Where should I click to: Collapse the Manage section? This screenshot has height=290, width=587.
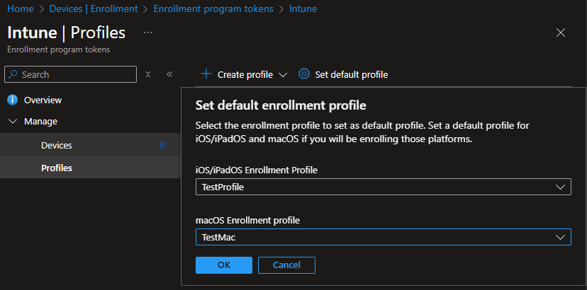(x=12, y=121)
